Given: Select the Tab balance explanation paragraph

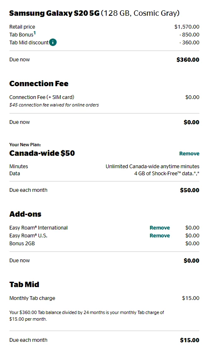Looking at the screenshot, I should pos(87,316).
